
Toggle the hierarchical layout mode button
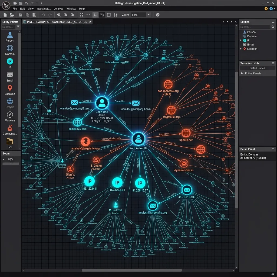tap(102, 15)
